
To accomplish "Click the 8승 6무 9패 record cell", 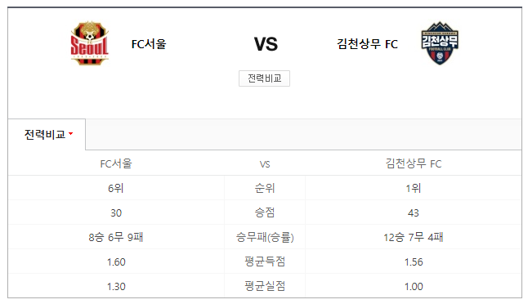I will [116, 237].
